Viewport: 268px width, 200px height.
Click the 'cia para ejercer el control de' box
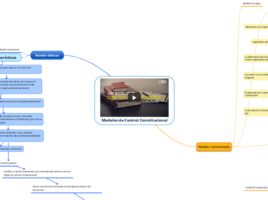20,69
